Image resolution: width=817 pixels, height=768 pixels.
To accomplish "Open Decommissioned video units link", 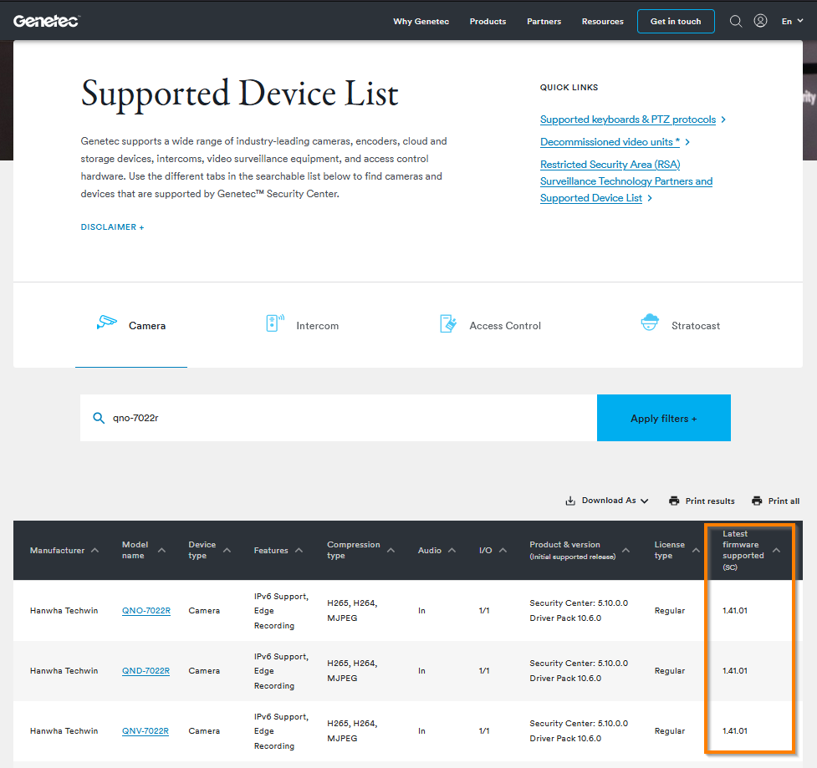I will (610, 141).
